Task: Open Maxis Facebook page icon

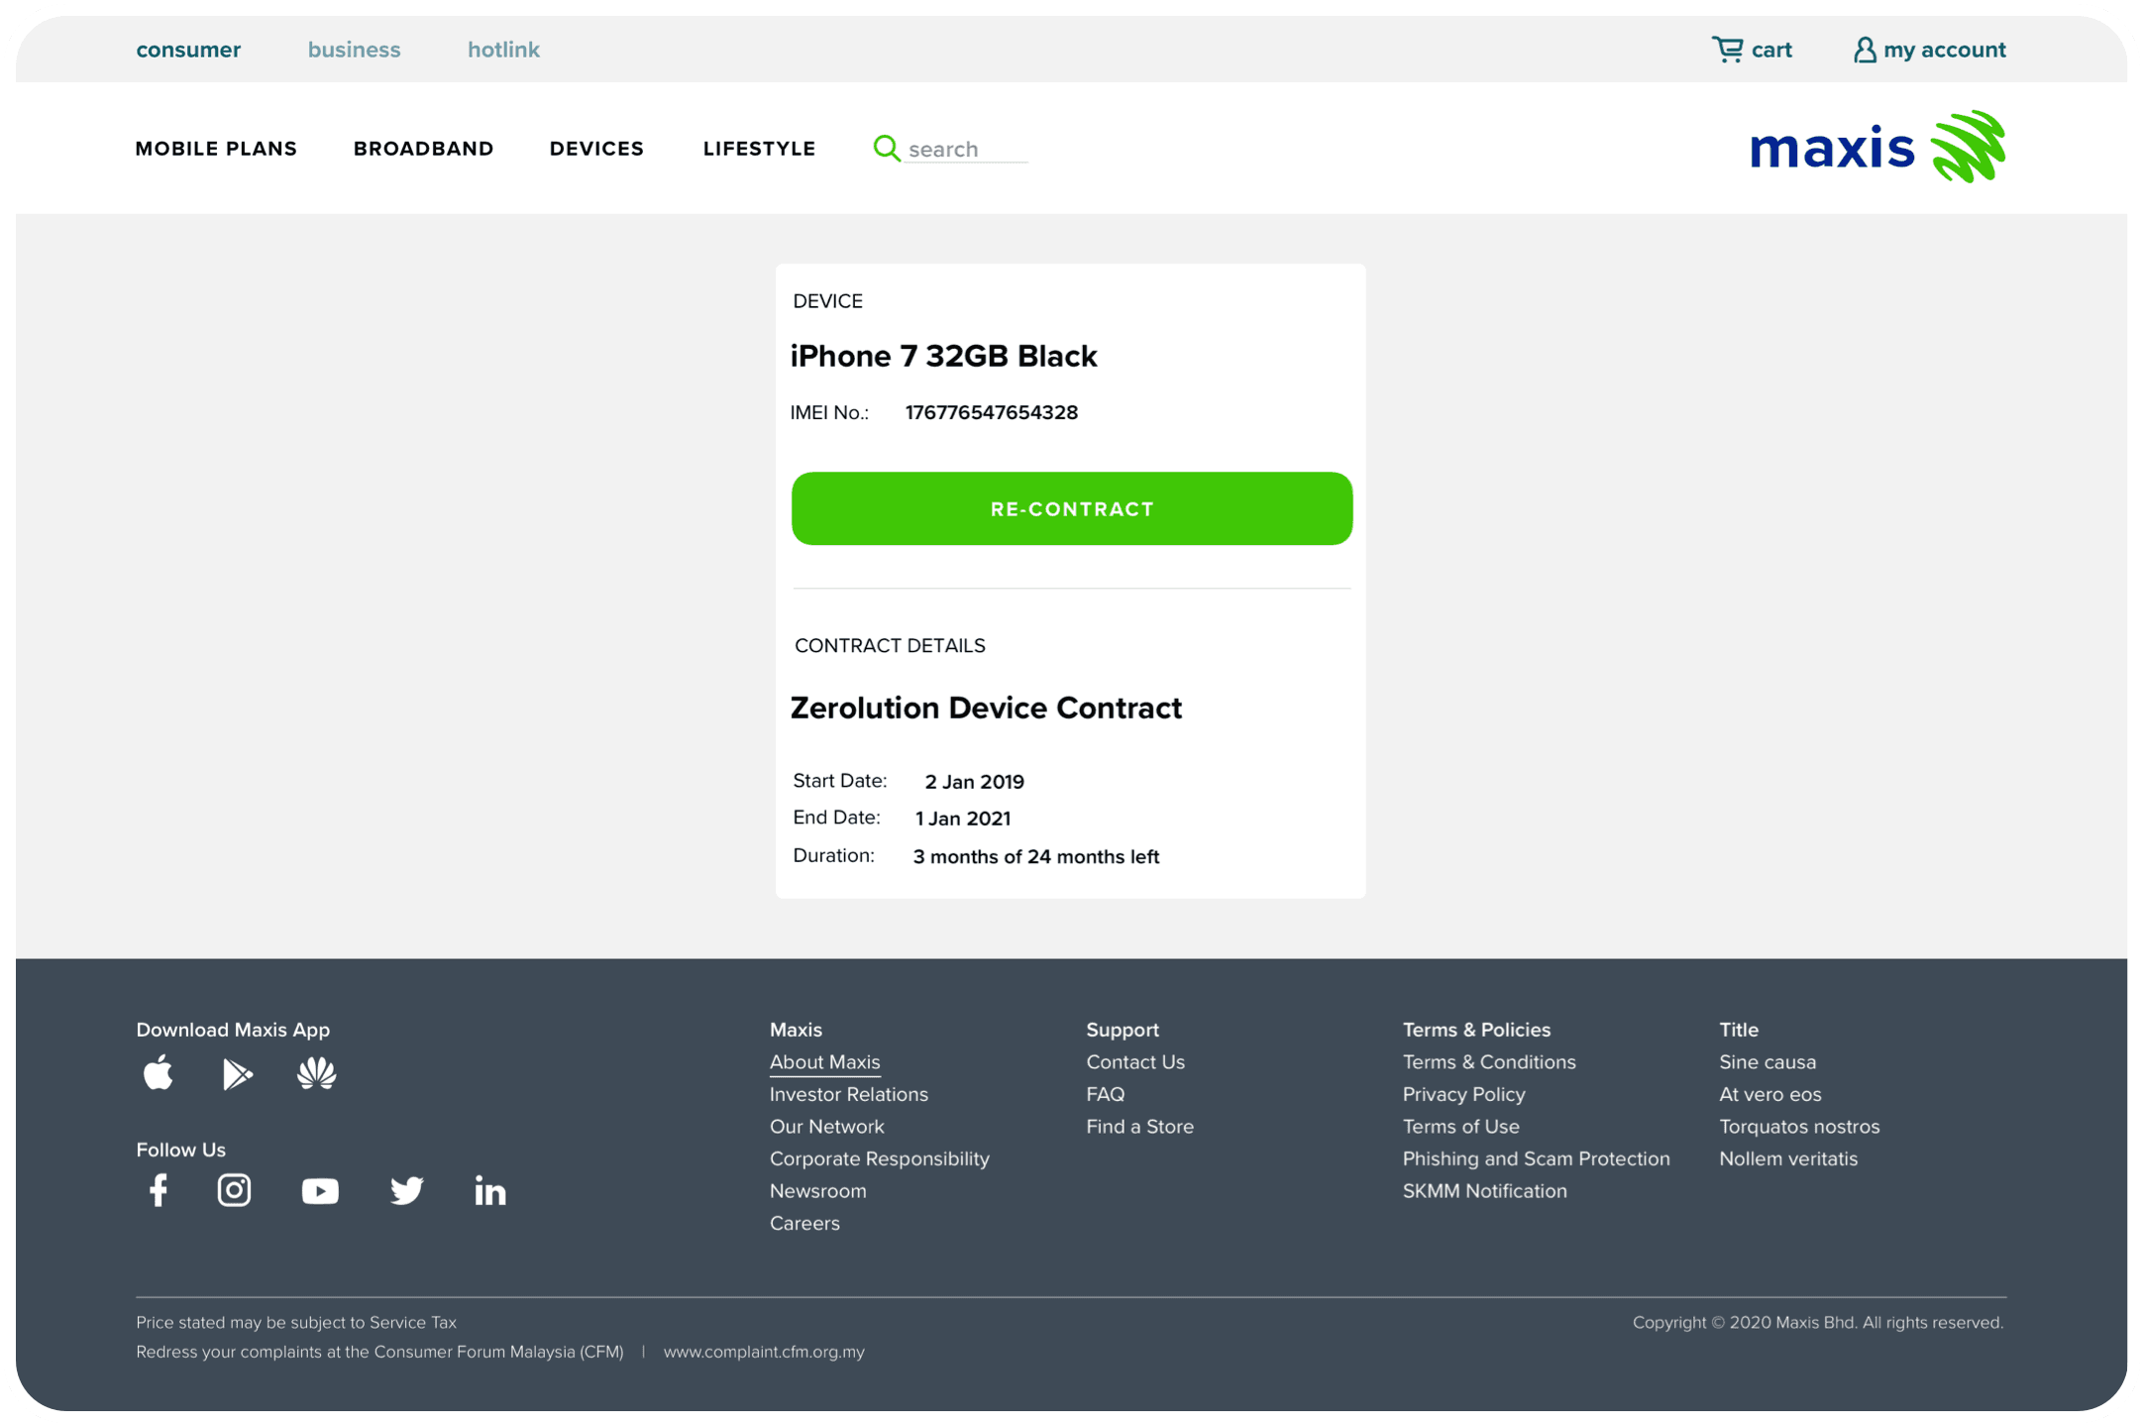Action: (x=159, y=1190)
